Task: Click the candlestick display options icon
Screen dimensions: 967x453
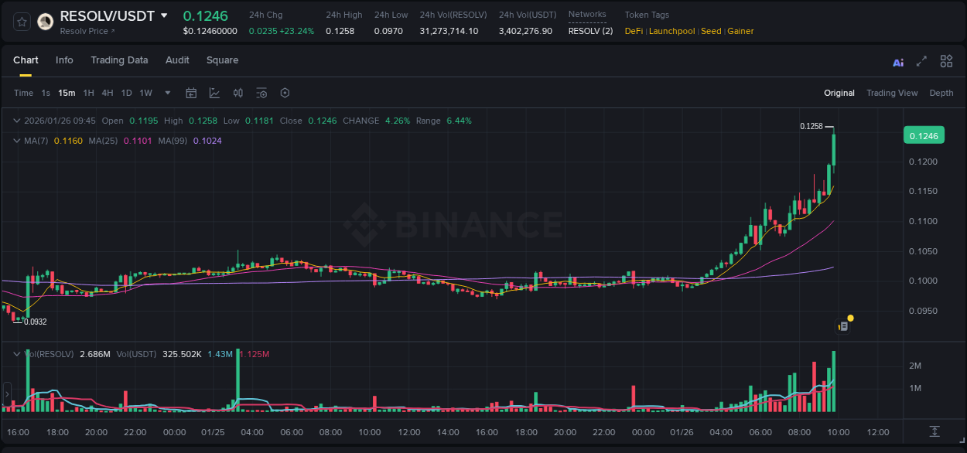Action: click(x=237, y=93)
